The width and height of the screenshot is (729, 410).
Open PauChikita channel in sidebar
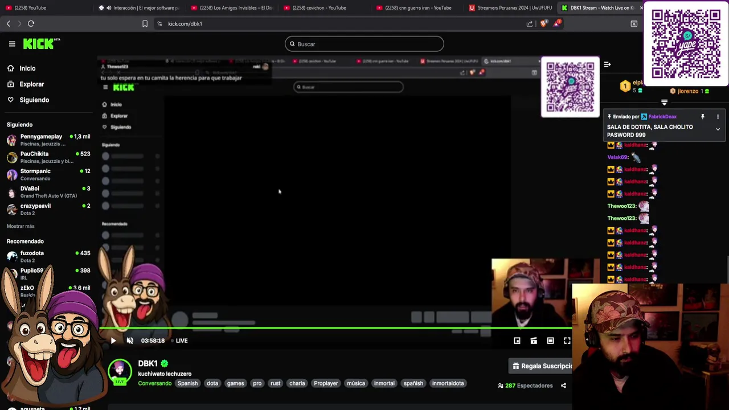48,157
